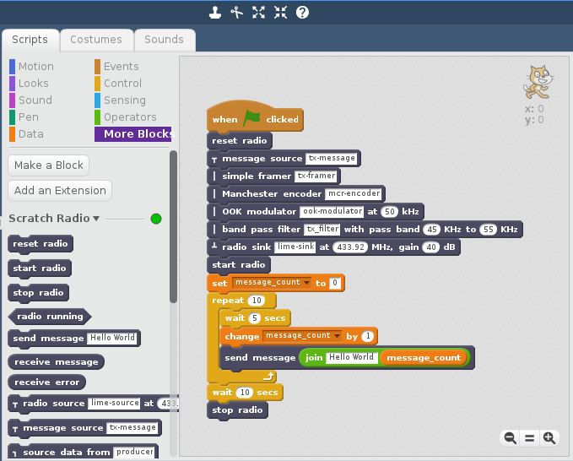The height and width of the screenshot is (461, 573).
Task: Select the Control block category
Action: (x=118, y=84)
